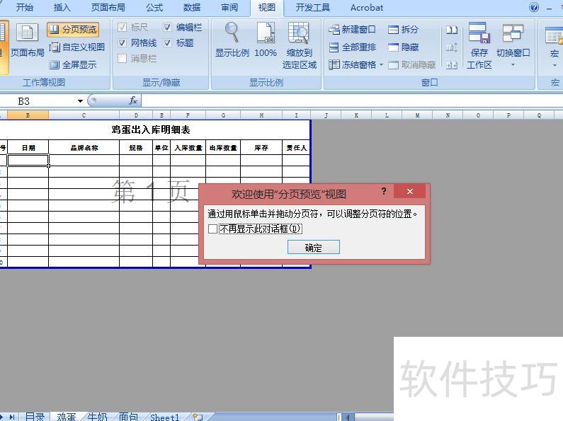This screenshot has height=421, width=563.
Task: Click the 责任人 header cell
Action: [296, 147]
